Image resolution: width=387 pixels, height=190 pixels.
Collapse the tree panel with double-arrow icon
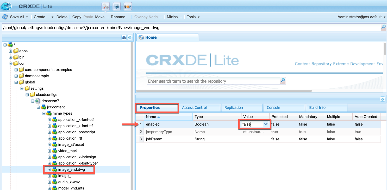129,37
